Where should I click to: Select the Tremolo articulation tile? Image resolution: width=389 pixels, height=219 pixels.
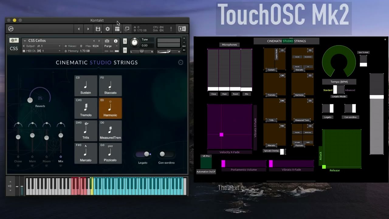tap(86, 108)
